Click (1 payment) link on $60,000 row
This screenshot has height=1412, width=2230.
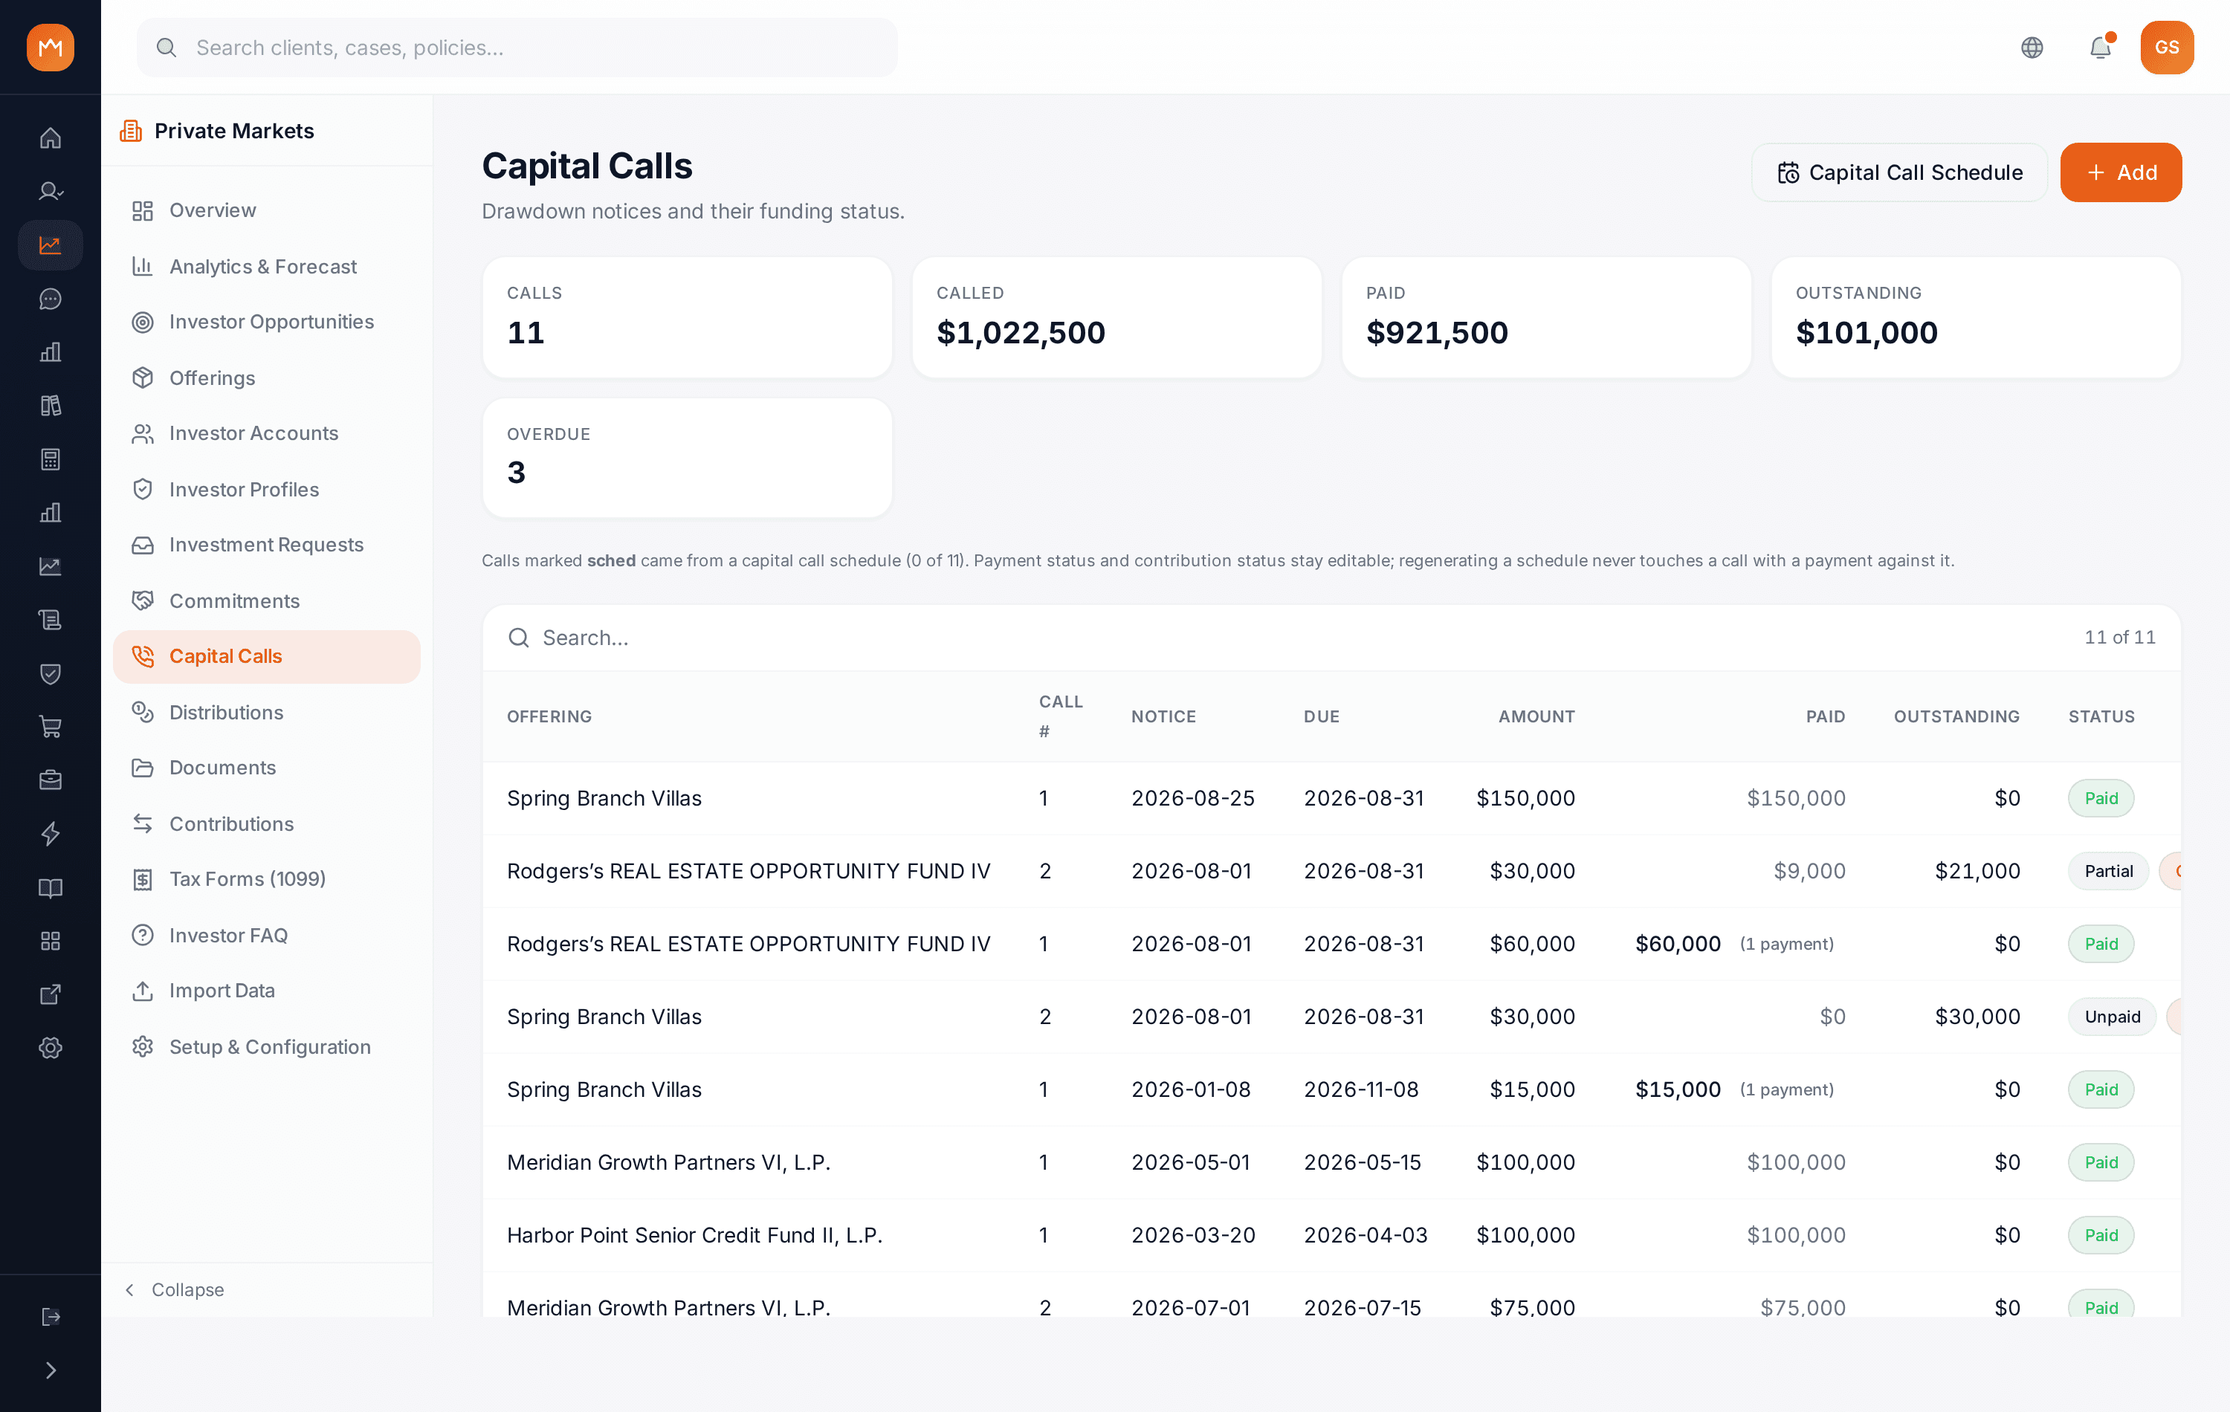pos(1786,944)
